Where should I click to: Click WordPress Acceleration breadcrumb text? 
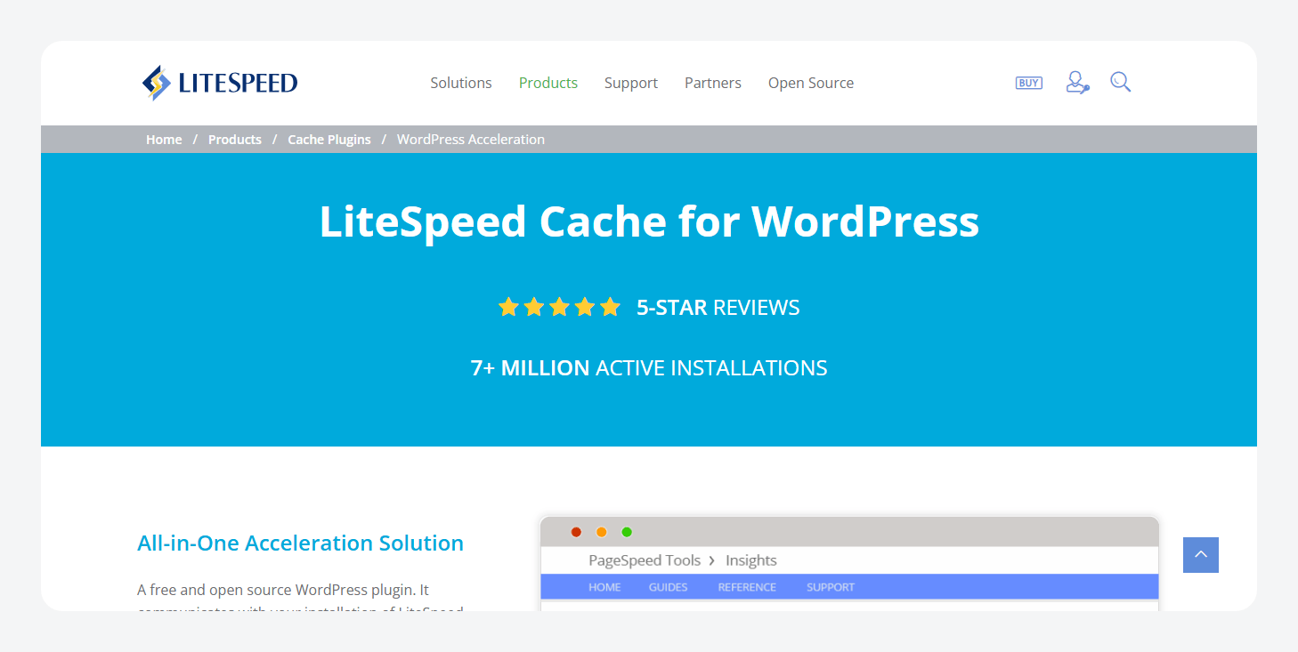click(471, 140)
